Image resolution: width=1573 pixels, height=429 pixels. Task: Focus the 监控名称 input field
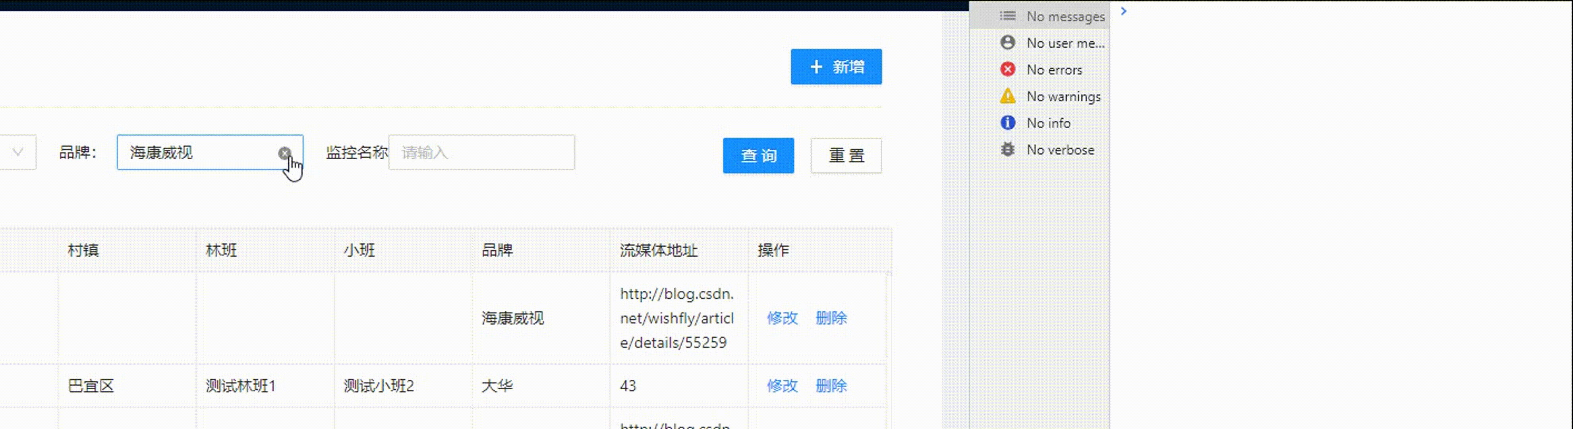click(x=481, y=153)
